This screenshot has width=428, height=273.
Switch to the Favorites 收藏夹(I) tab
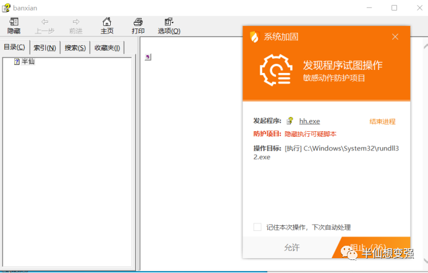point(107,48)
